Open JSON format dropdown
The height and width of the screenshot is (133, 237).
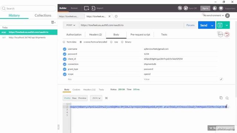[x=96, y=98]
